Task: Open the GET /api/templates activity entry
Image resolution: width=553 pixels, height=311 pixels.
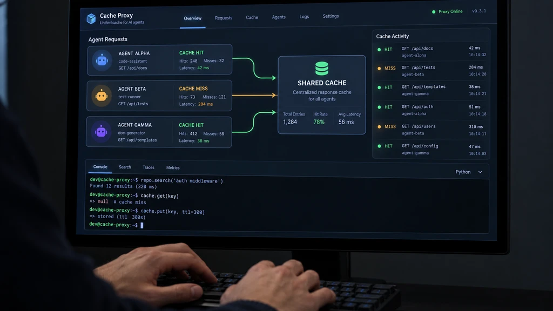Action: [x=431, y=90]
